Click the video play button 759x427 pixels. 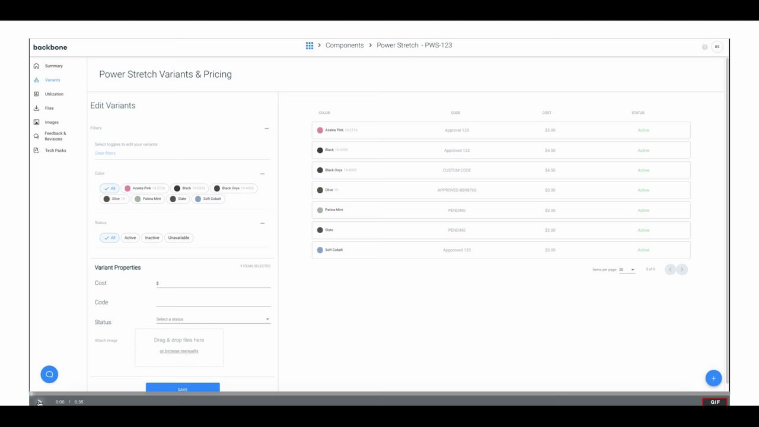pos(39,402)
